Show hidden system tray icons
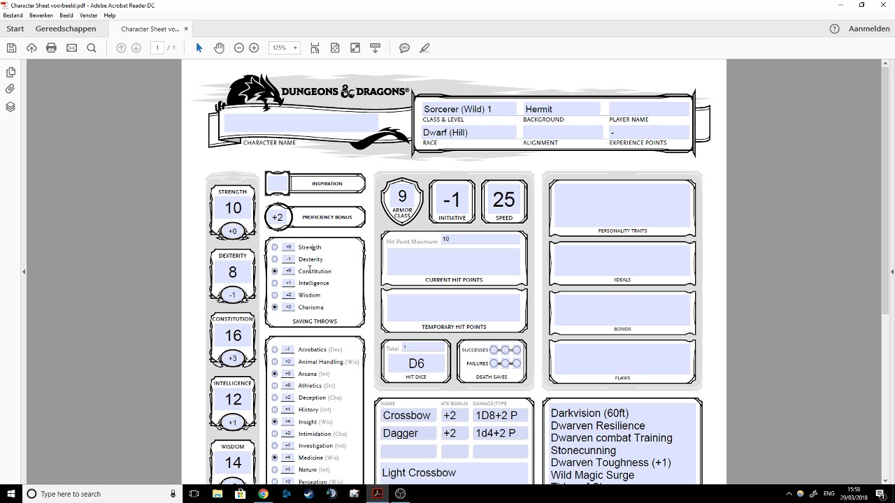 [789, 493]
